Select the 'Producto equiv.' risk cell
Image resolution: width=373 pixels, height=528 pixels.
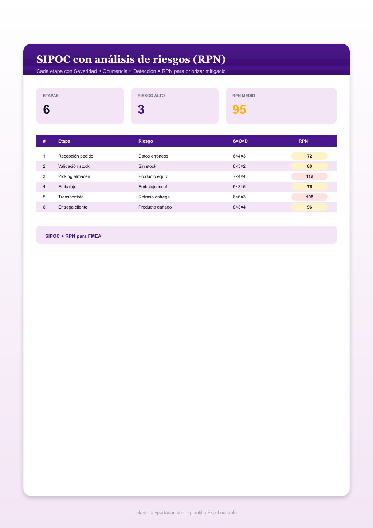pyautogui.click(x=153, y=176)
